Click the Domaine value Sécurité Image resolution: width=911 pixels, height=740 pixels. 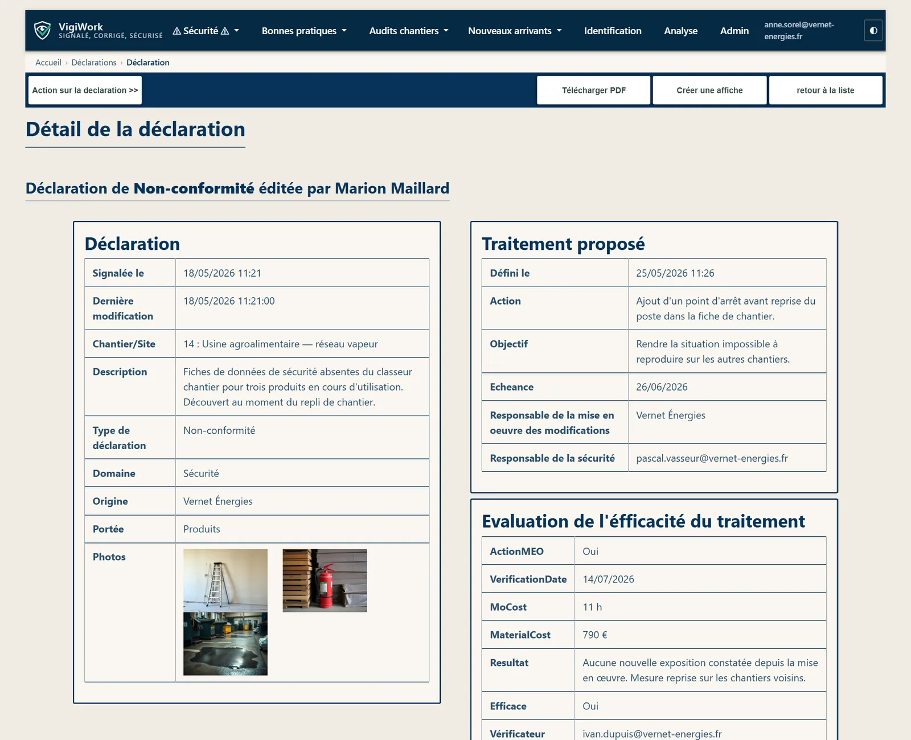201,473
